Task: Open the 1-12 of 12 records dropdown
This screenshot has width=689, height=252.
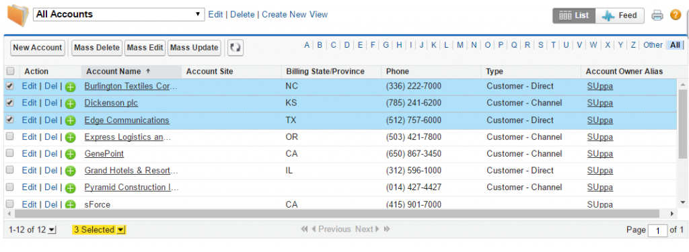Action: point(52,230)
